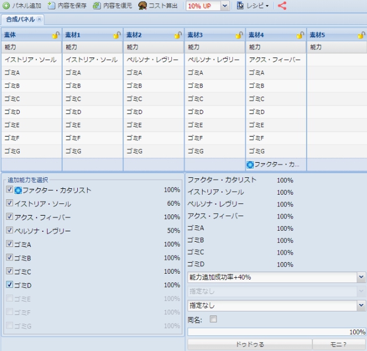Enable the 同名 checkbox

pyautogui.click(x=213, y=319)
